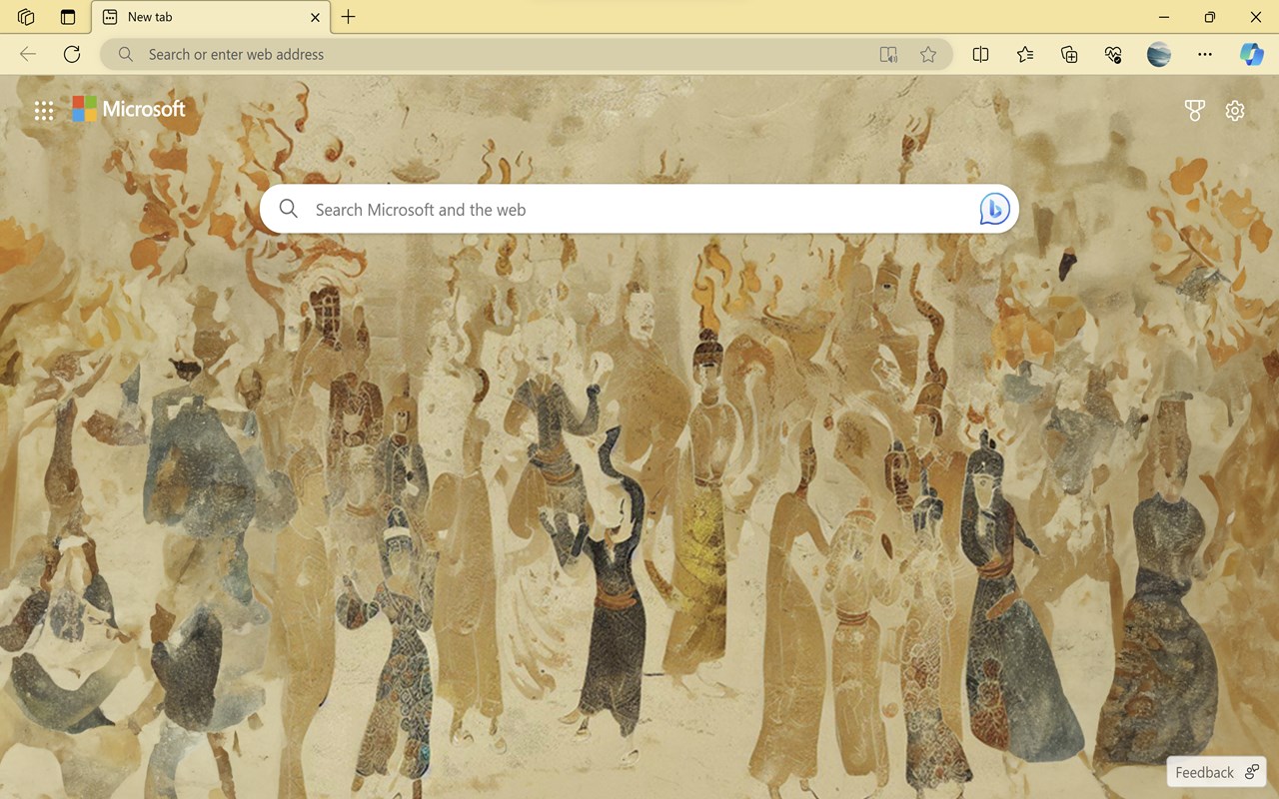This screenshot has width=1279, height=799.
Task: Close the New tab tab
Action: 315,17
